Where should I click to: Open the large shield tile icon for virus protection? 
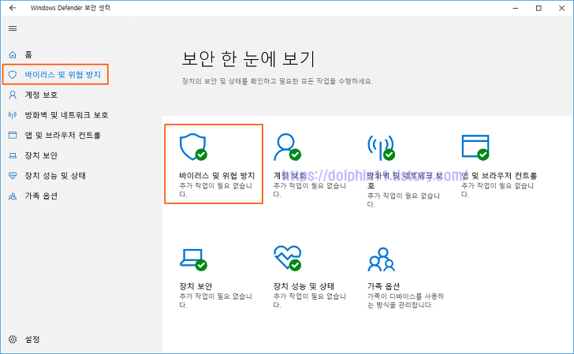click(x=193, y=147)
